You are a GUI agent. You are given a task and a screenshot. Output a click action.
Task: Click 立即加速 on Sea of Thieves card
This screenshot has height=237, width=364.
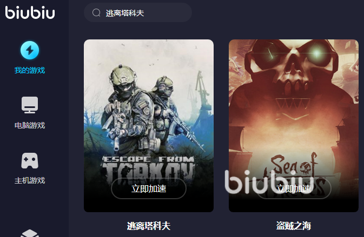294,188
